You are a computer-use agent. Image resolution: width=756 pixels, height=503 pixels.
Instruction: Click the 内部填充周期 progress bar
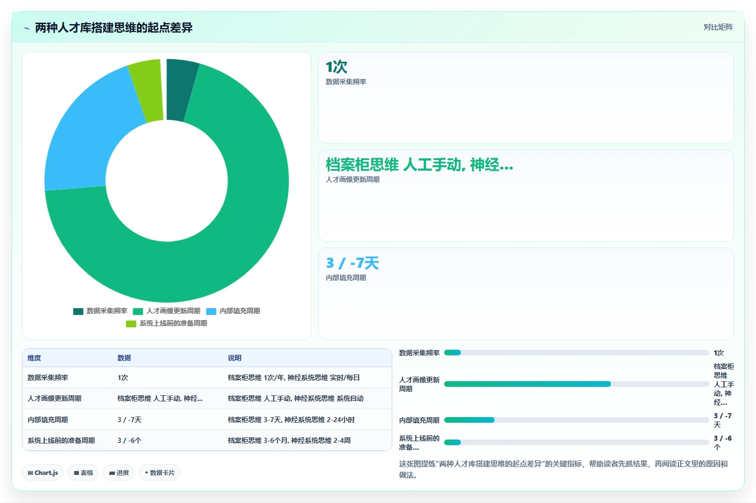pyautogui.click(x=577, y=420)
